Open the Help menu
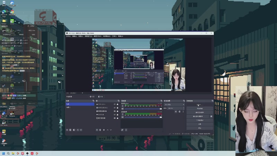 (x=120, y=36)
